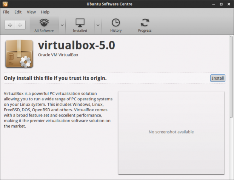
Task: Expand the All Software dropdown arrow
Action: pos(62,25)
